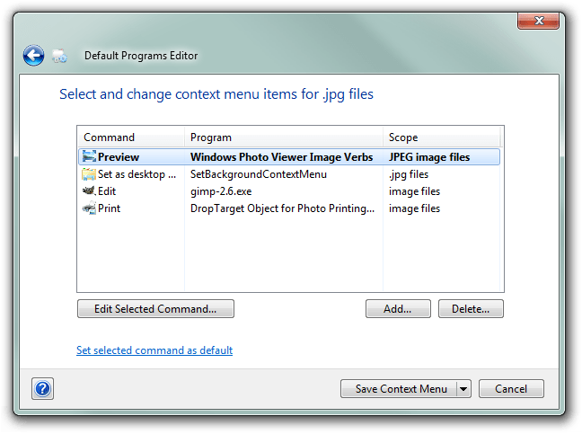This screenshot has width=582, height=434.
Task: Select the gimp-2.6.exe Edit row
Action: (x=289, y=191)
